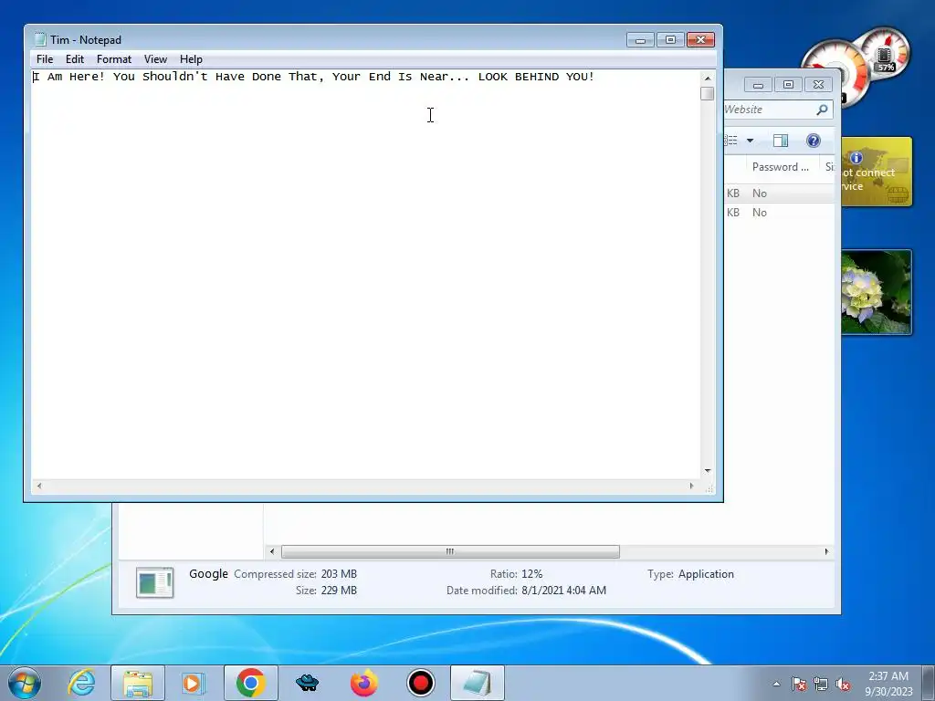Open Windows Explorer from taskbar
Viewport: 935px width, 701px height.
click(x=138, y=683)
